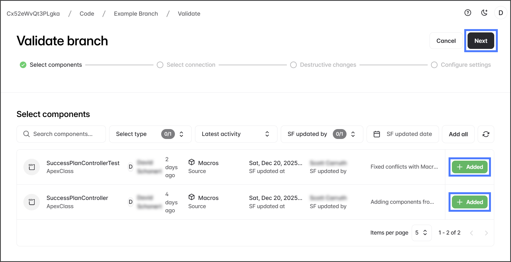Viewport: 511px width, 262px height.
Task: Navigate to Code breadcrumb
Action: (x=87, y=14)
